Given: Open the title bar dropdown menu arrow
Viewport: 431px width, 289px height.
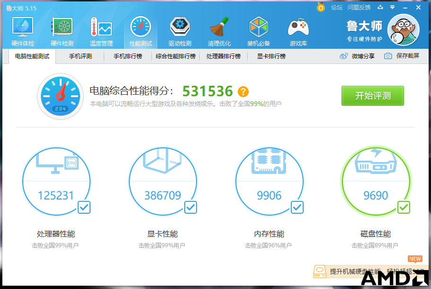Looking at the screenshot, I should pos(393,7).
